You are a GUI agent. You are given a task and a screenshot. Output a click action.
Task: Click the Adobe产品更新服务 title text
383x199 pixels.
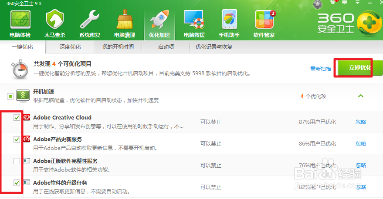click(x=58, y=139)
